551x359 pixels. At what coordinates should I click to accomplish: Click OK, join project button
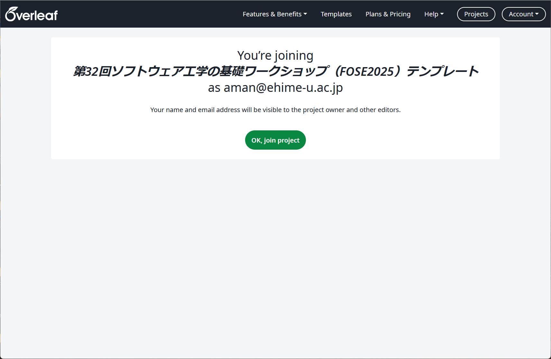(x=275, y=140)
